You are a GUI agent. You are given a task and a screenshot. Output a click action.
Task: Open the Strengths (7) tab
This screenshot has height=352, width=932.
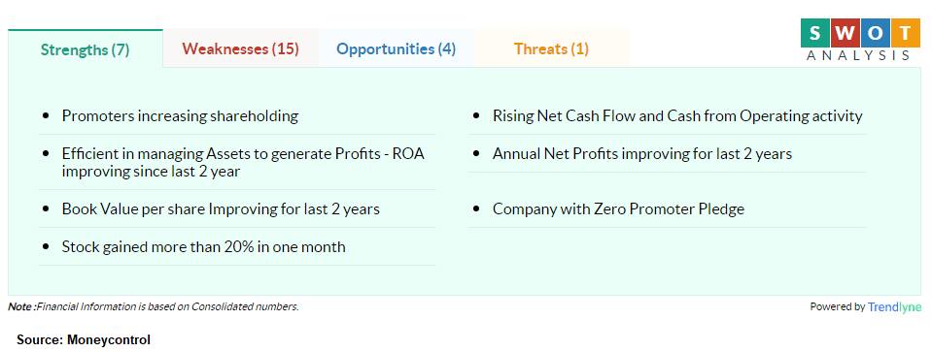85,49
